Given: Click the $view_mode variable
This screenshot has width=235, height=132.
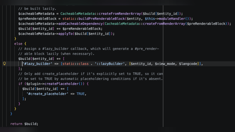Looking at the screenshot, I should pos(165,64).
